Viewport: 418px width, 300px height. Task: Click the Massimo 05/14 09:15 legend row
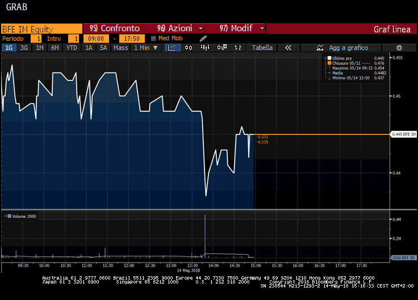pos(357,68)
